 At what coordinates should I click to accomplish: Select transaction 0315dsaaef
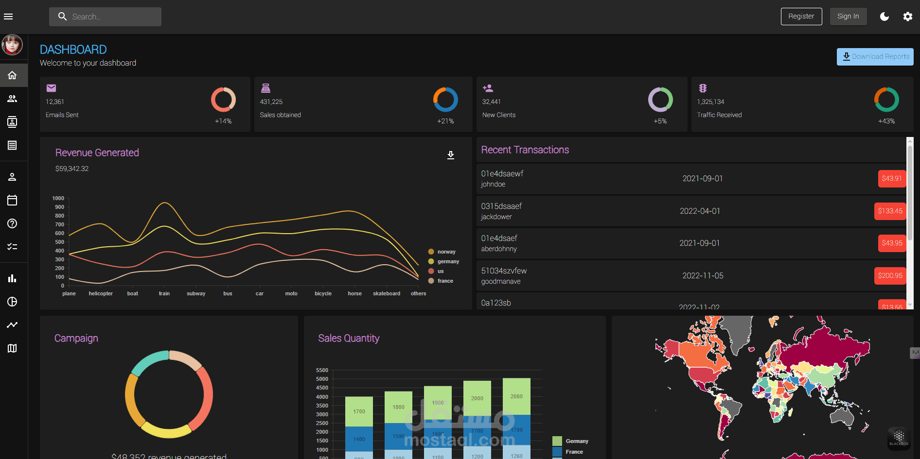(x=501, y=206)
